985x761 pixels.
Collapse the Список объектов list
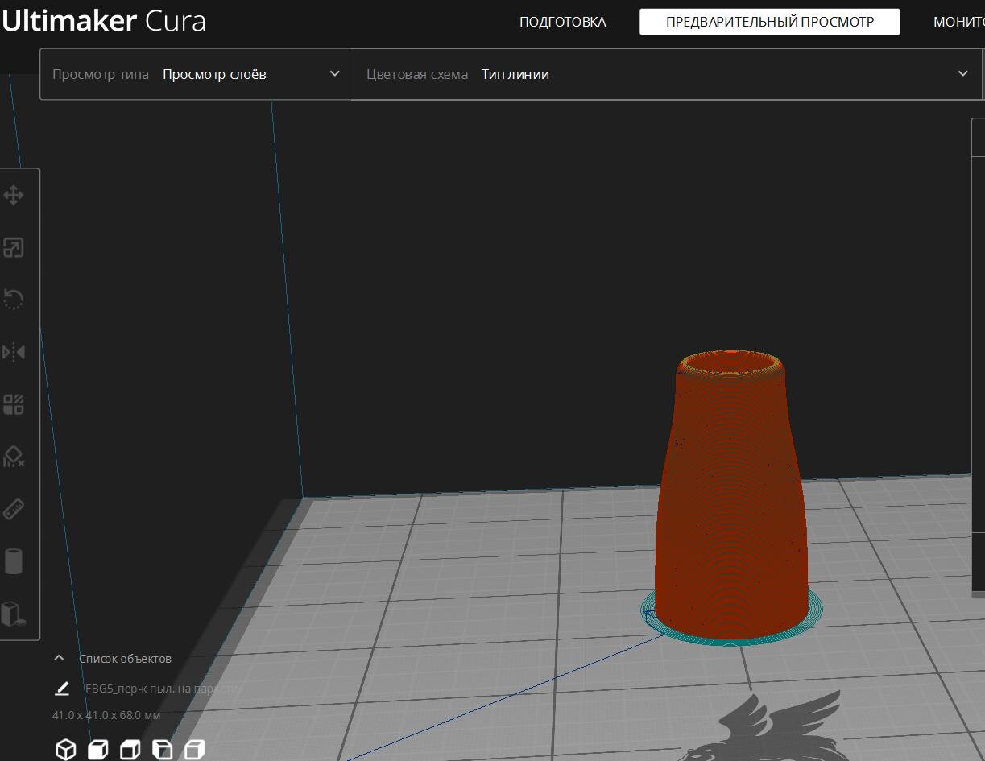[x=59, y=658]
